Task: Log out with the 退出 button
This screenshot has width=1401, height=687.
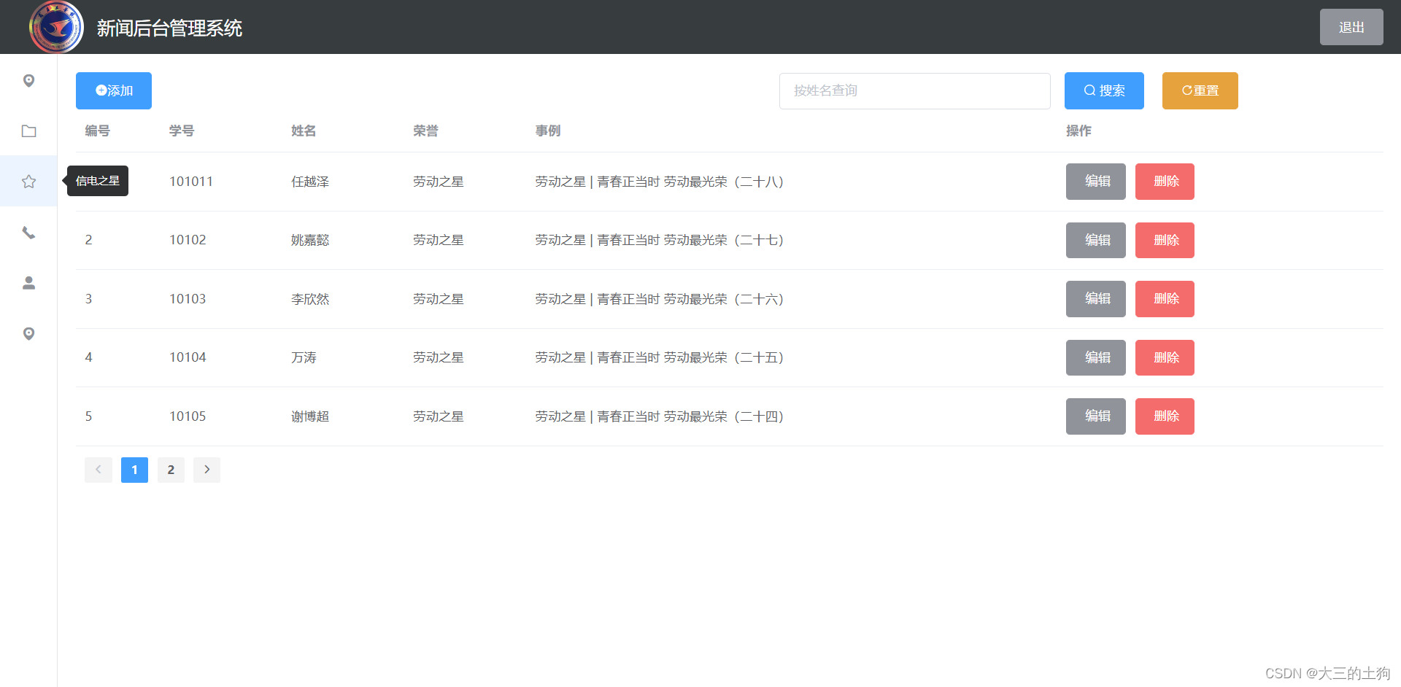Action: pyautogui.click(x=1351, y=27)
